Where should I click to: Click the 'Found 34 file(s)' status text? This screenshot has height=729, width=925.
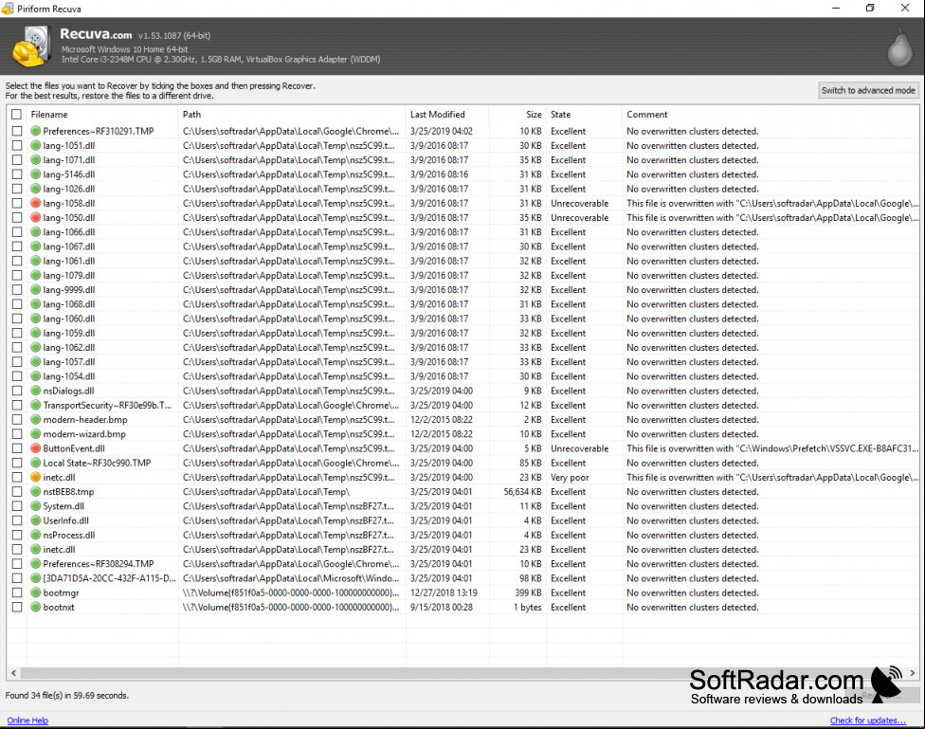66,696
